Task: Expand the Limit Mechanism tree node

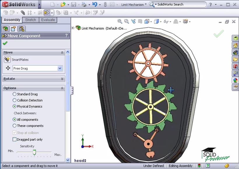Action: [73, 28]
